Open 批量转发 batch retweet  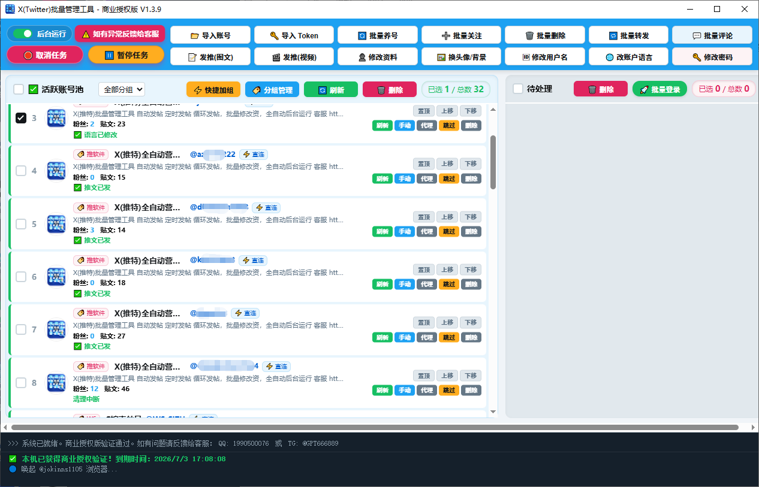coord(628,35)
